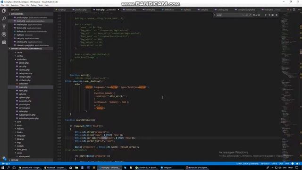Open options.php in the file tree
The height and width of the screenshot is (170, 302).
coord(24,98)
